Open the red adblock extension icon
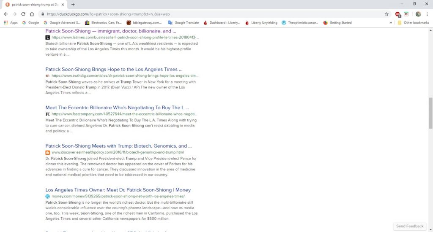Viewport: 433px width, 232px height. (397, 14)
